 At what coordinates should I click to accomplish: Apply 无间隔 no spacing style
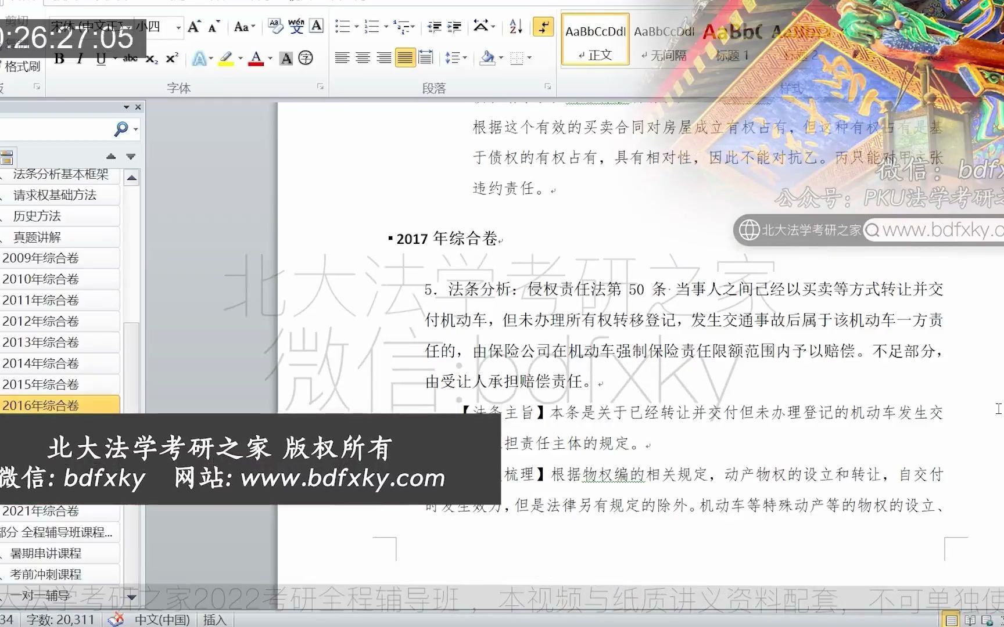pyautogui.click(x=664, y=39)
